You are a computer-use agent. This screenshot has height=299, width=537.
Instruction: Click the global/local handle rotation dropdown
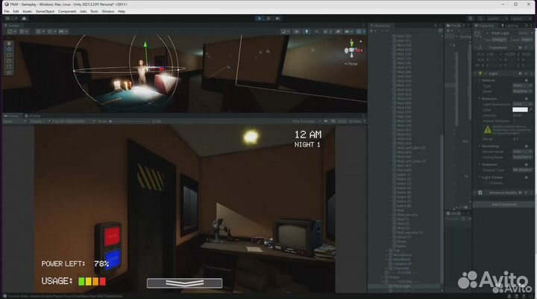pos(24,31)
